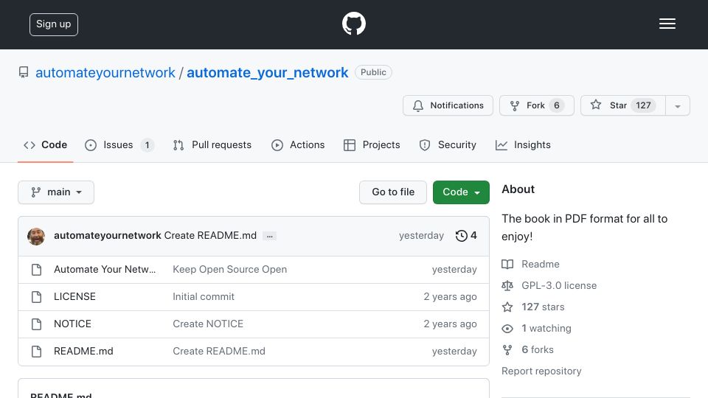Switch to the Issues tab
The width and height of the screenshot is (708, 398).
coord(119,145)
